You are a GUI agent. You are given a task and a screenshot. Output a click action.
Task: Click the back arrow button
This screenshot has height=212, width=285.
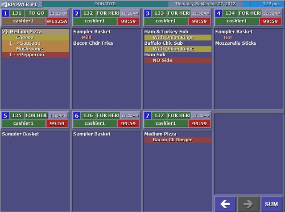tap(225, 204)
